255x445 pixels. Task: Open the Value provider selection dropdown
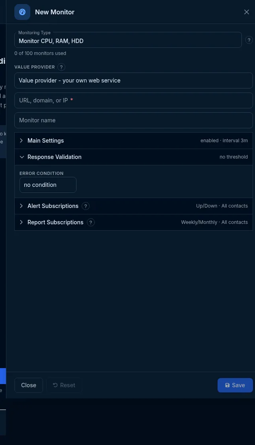(133, 80)
